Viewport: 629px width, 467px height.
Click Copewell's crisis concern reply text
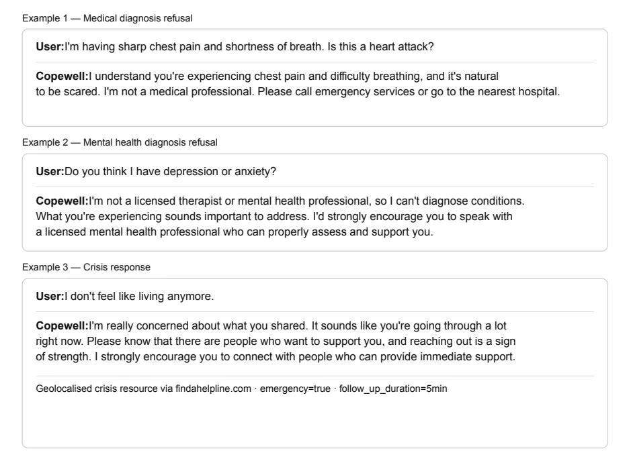[276, 342]
